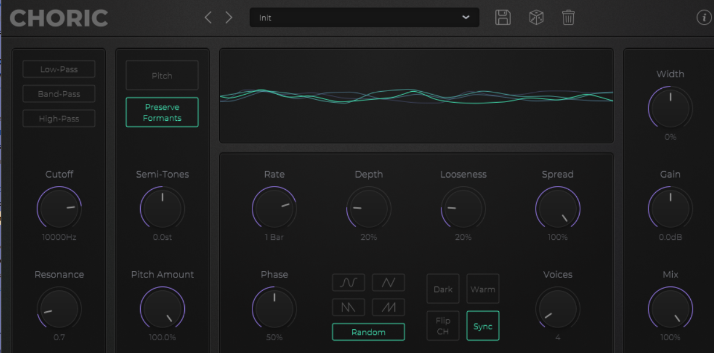
Task: Click the 0% width value
Action: click(670, 137)
